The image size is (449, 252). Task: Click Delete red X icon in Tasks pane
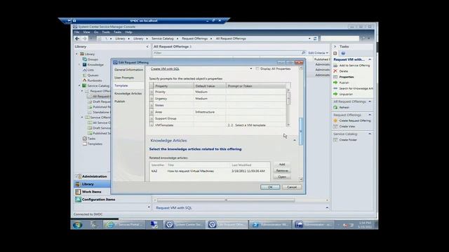(x=335, y=71)
